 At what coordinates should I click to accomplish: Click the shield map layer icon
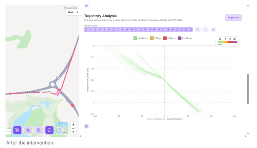click(49, 130)
